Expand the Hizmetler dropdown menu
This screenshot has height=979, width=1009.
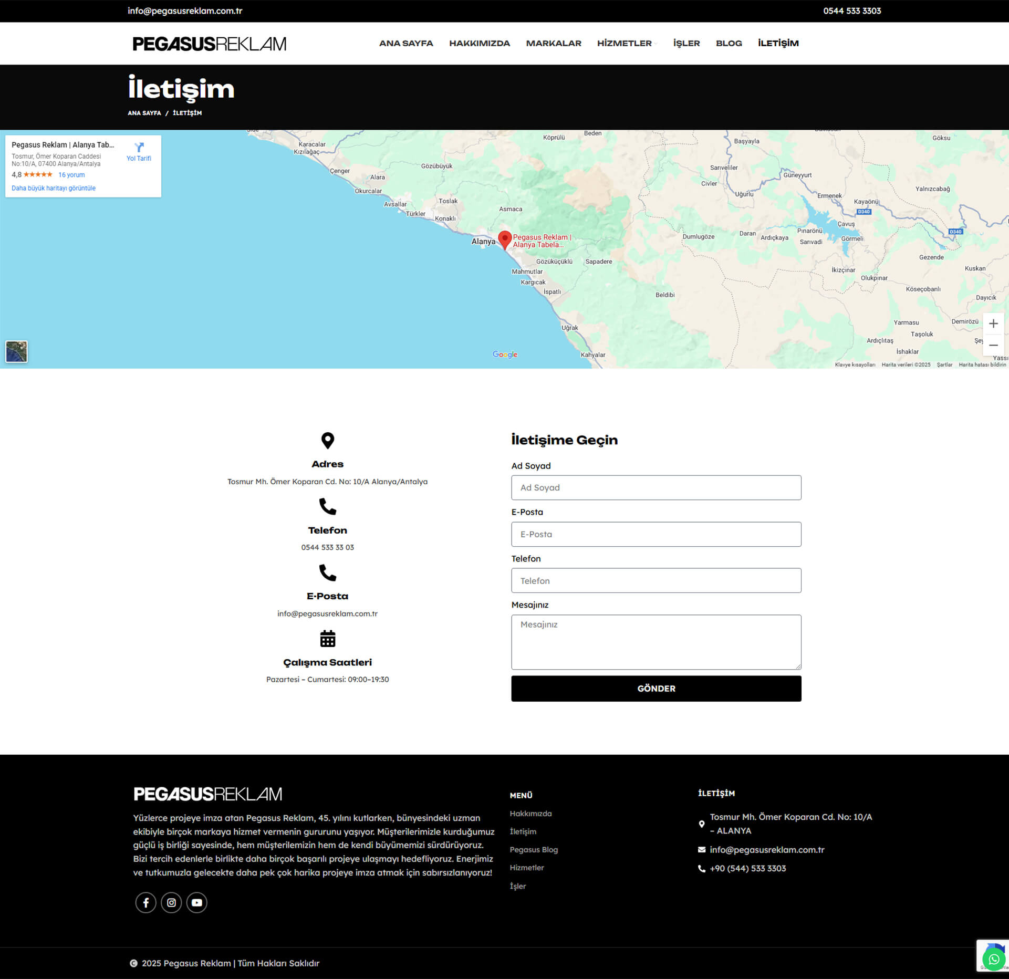tap(627, 43)
